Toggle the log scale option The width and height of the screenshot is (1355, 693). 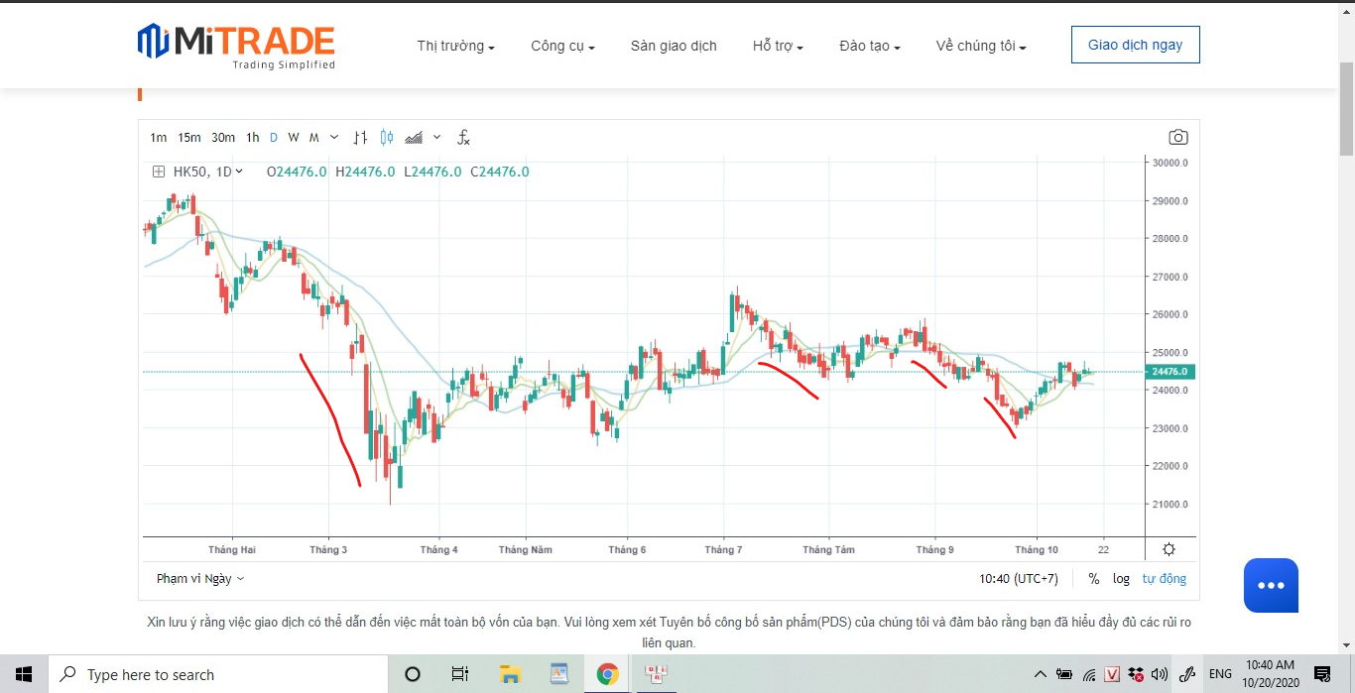pos(1121,579)
